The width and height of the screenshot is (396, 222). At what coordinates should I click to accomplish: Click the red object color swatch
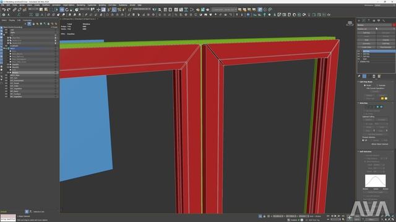pyautogui.click(x=394, y=25)
